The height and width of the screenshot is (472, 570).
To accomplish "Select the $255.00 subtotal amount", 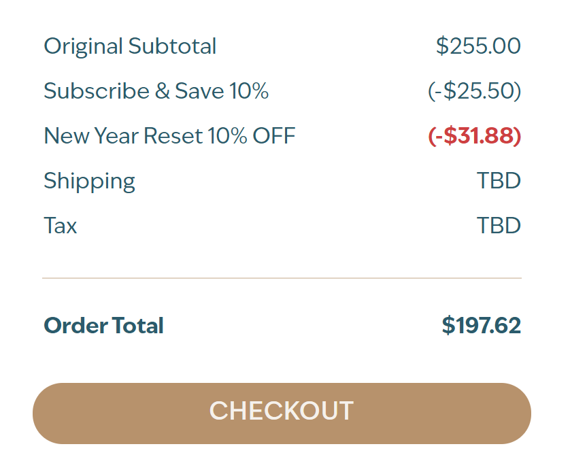I will pyautogui.click(x=478, y=46).
